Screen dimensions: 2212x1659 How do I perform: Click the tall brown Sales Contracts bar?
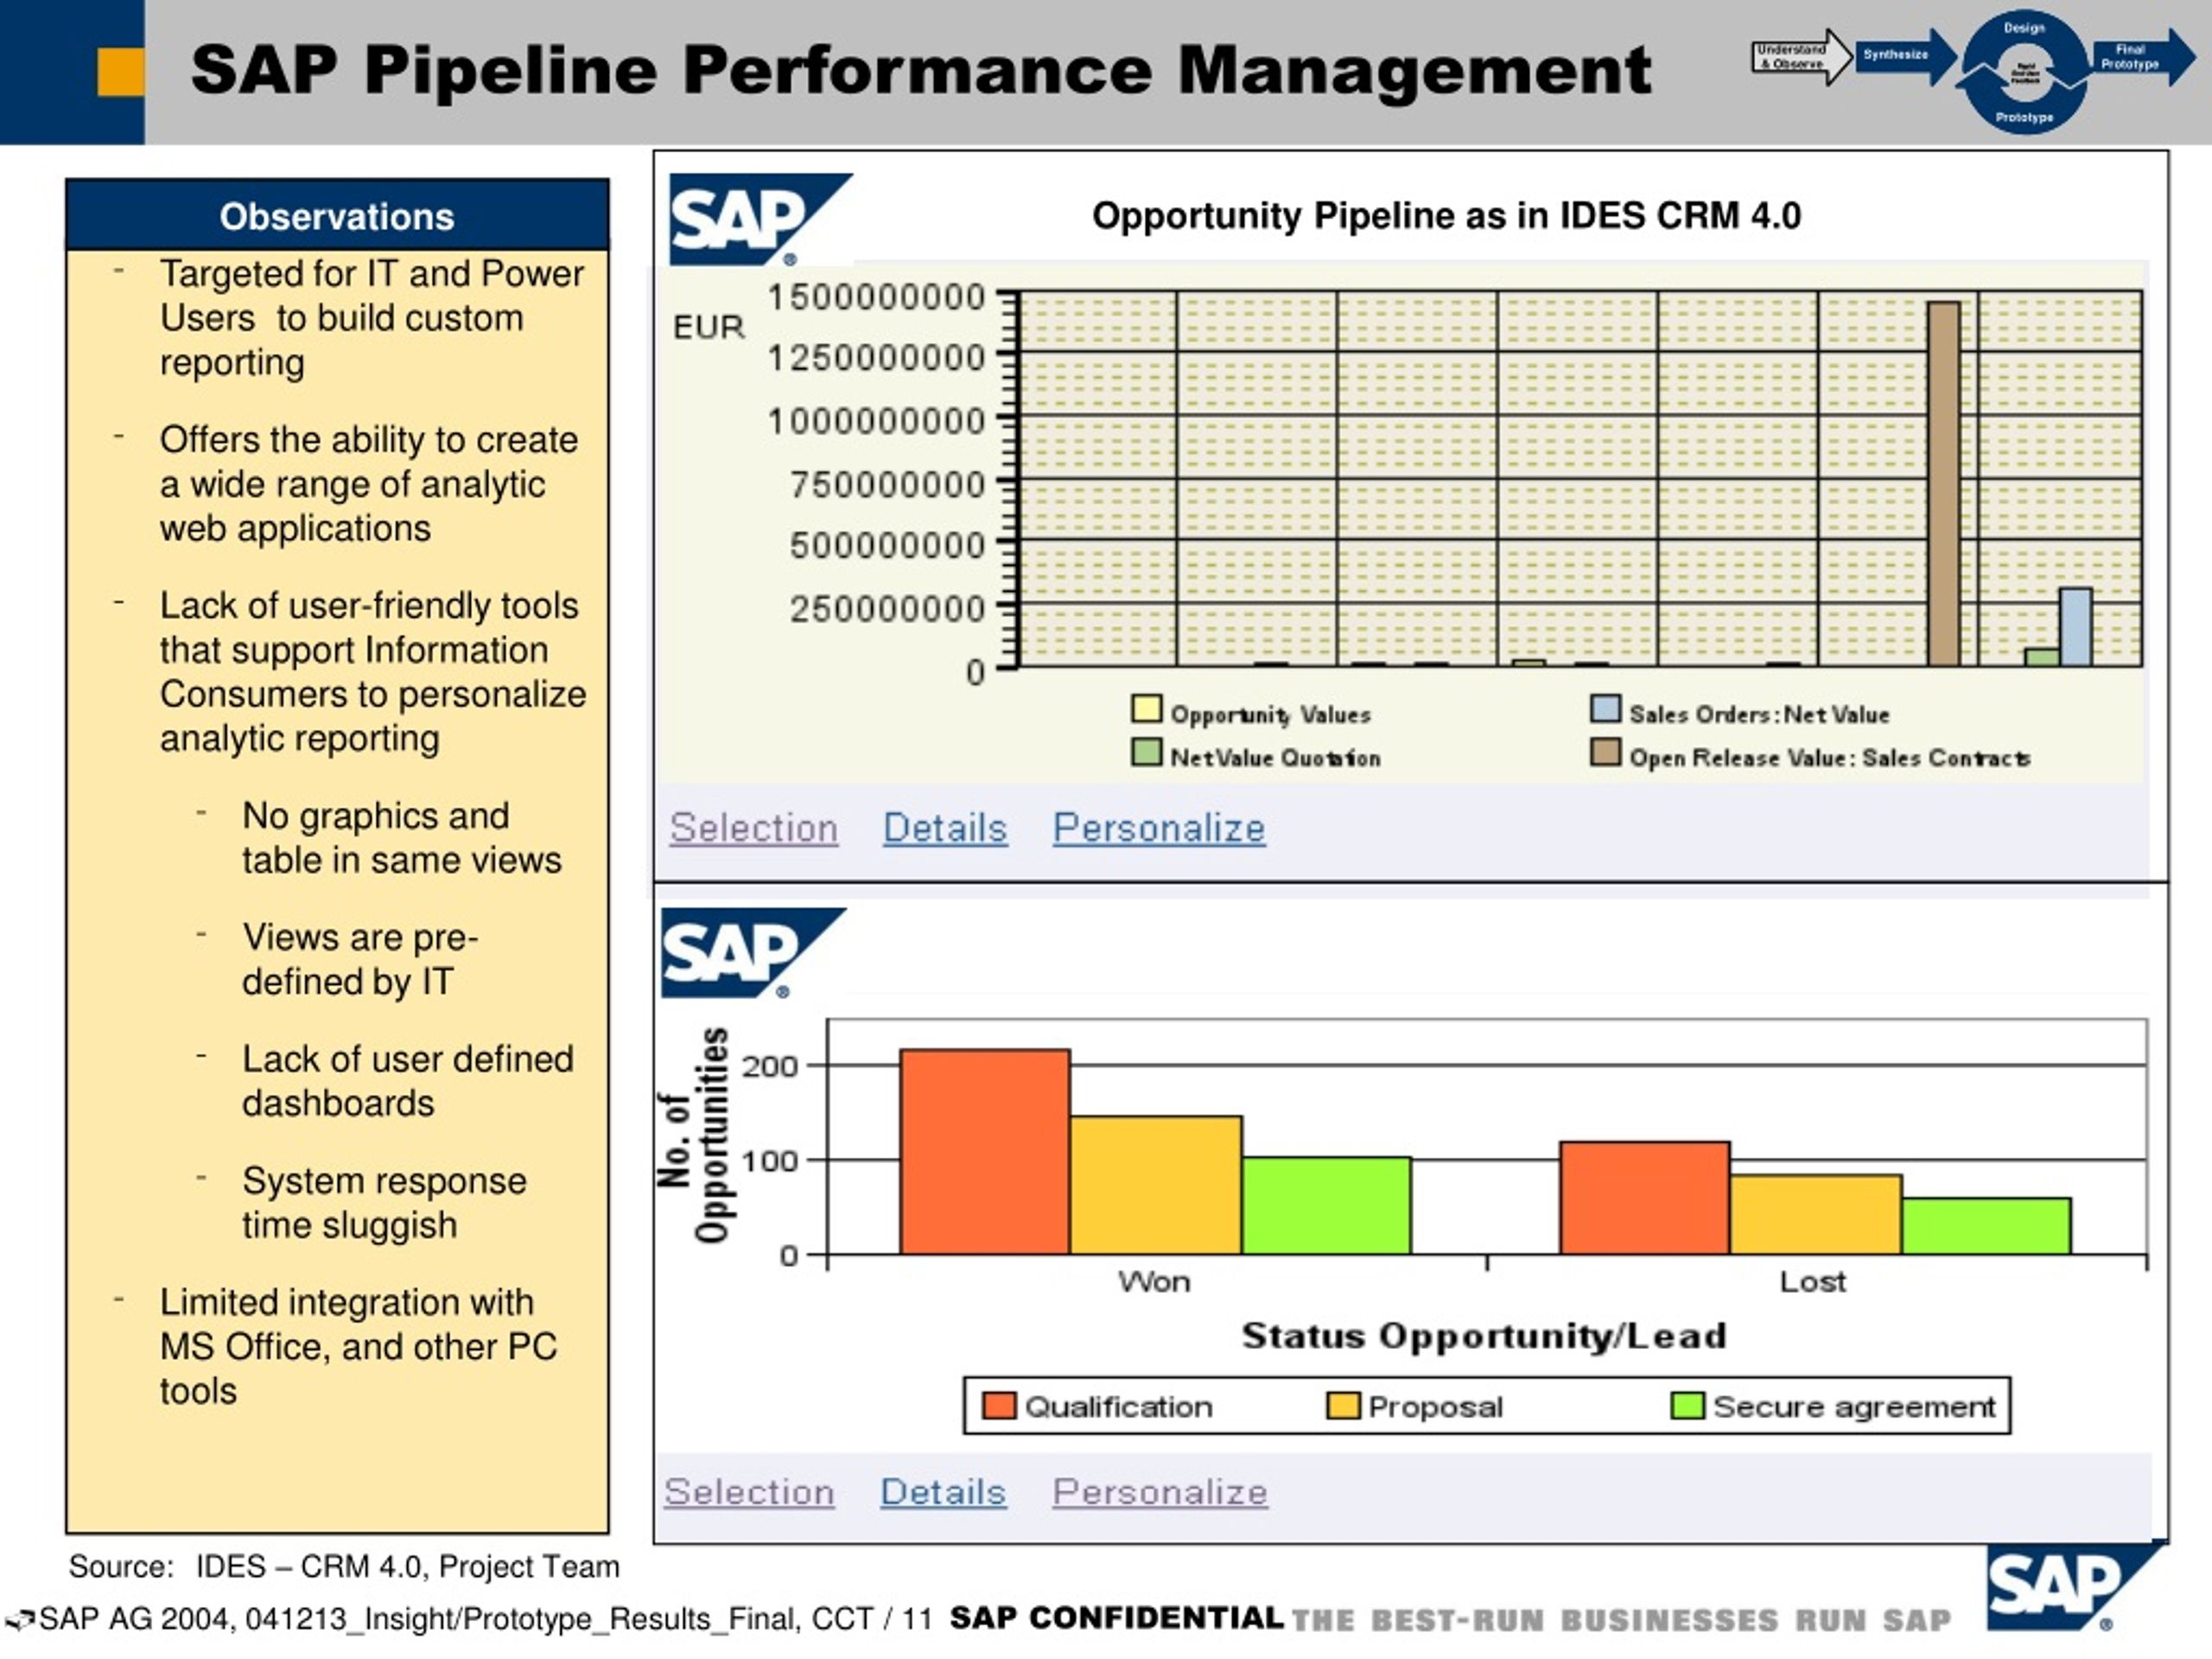tap(1944, 484)
